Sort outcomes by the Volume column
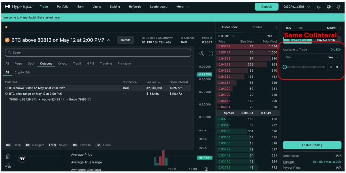Viewport: 346px width, 173px height. coord(153,82)
